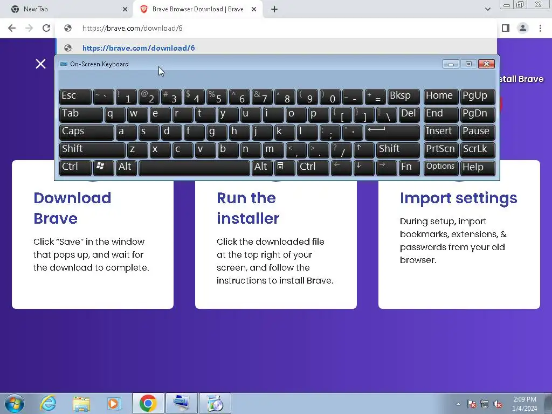Launch Internet Explorer from taskbar

(48, 403)
